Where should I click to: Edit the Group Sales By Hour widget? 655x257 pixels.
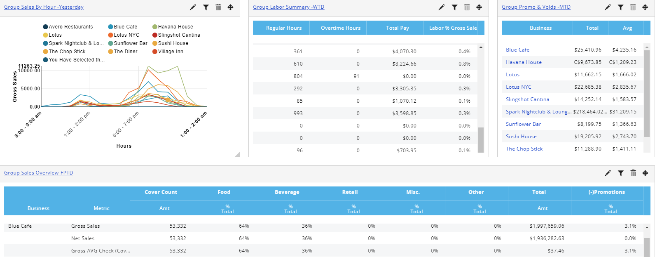coord(193,7)
